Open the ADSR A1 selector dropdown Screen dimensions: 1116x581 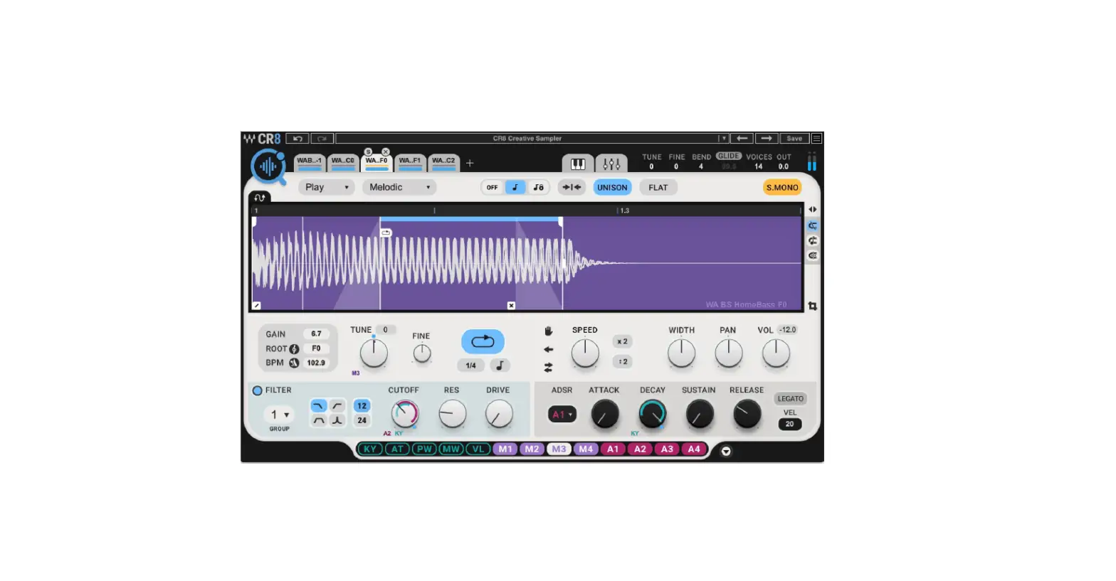(x=562, y=415)
